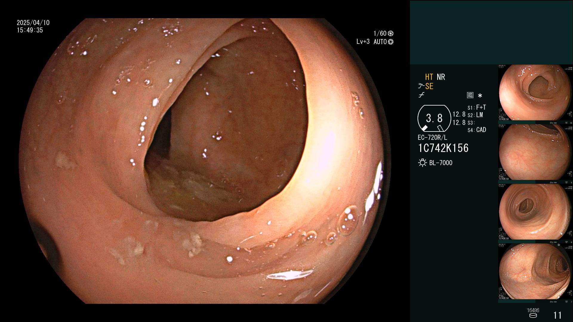Click the asterisk indicator icon
This screenshot has width=573, height=322.
(480, 96)
